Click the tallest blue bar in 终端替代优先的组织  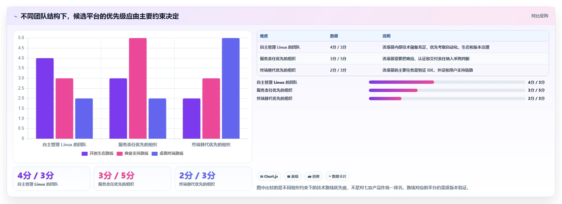[x=231, y=88]
